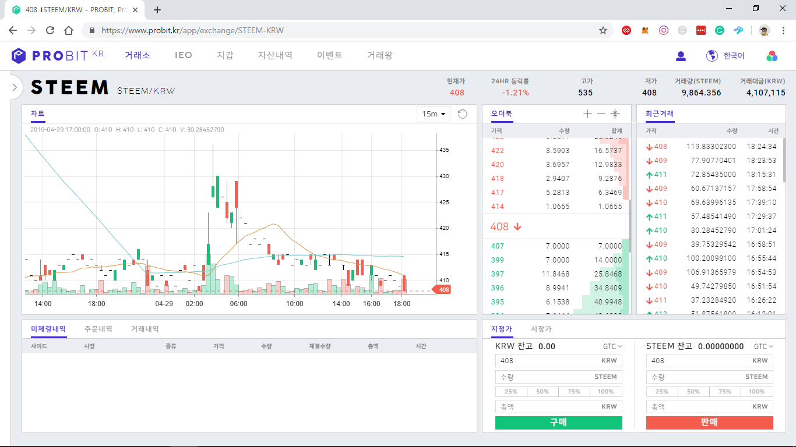Switch to the 거래내역 tab
Viewport: 796px width, 447px height.
145,329
